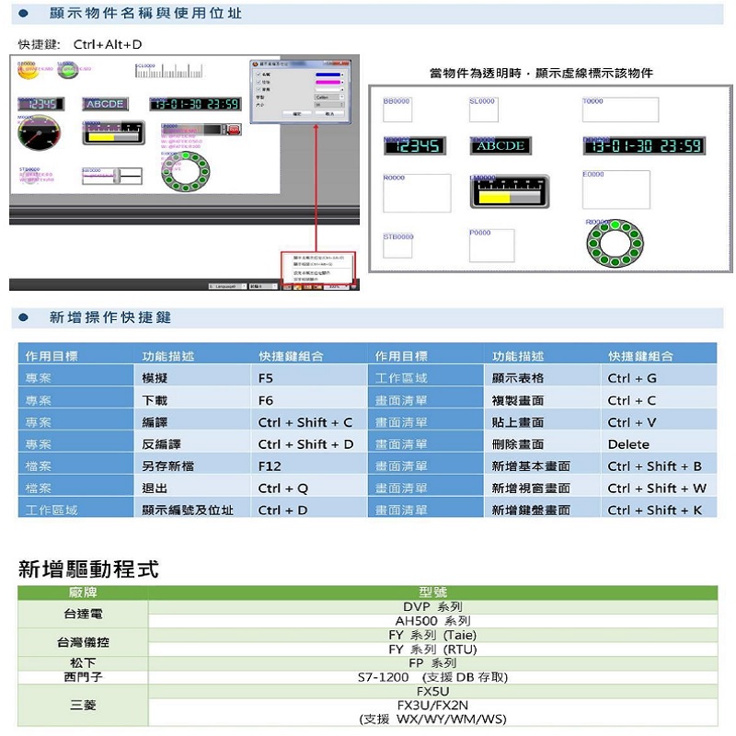Select the ABCDE display in right preview
The height and width of the screenshot is (736, 736).
(500, 145)
